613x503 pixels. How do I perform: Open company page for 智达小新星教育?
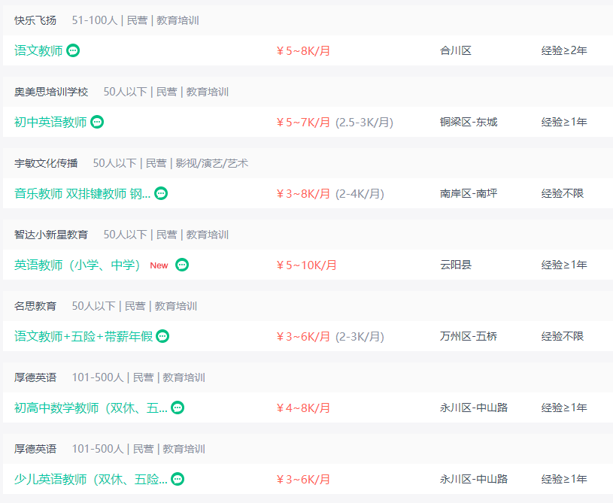[x=51, y=235]
